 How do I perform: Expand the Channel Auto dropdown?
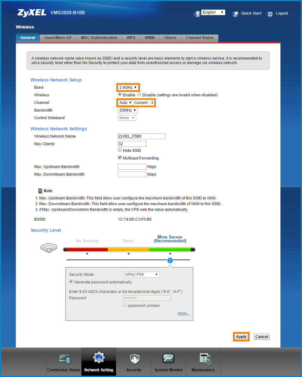(x=125, y=103)
